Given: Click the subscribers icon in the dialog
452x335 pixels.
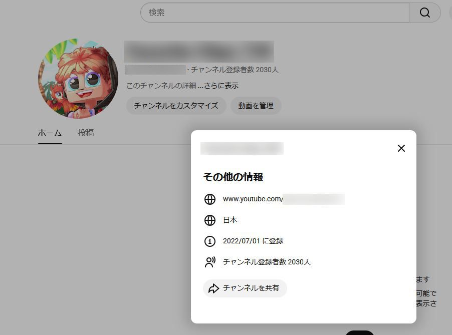Looking at the screenshot, I should click(210, 262).
